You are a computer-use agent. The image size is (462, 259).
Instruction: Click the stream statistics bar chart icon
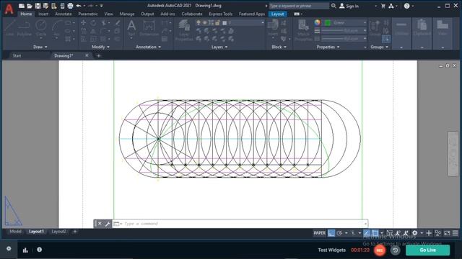[25, 250]
